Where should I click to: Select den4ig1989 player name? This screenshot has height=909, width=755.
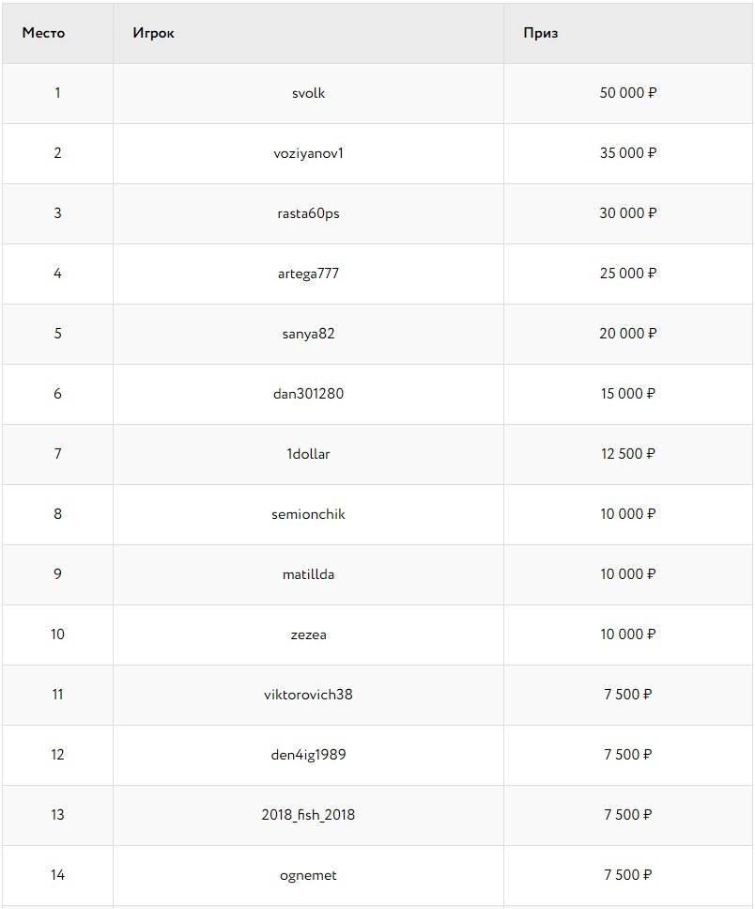point(308,755)
